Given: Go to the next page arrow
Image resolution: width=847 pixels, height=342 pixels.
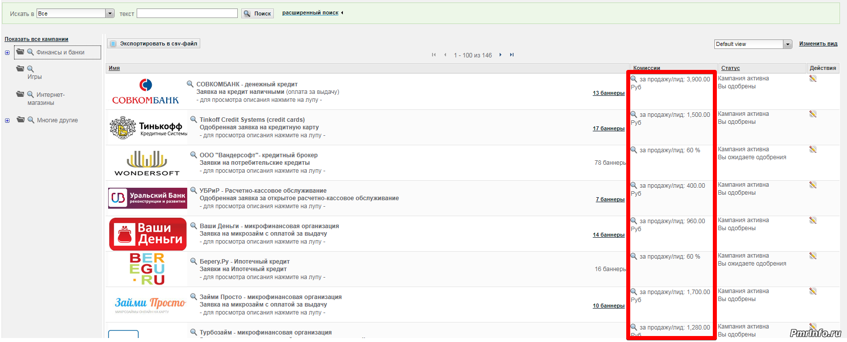Looking at the screenshot, I should pyautogui.click(x=500, y=55).
